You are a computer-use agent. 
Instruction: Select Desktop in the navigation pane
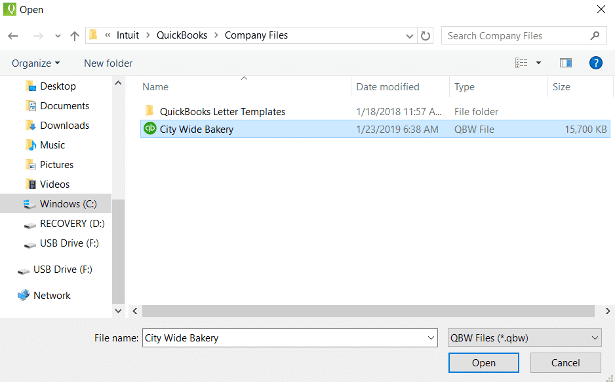click(58, 86)
